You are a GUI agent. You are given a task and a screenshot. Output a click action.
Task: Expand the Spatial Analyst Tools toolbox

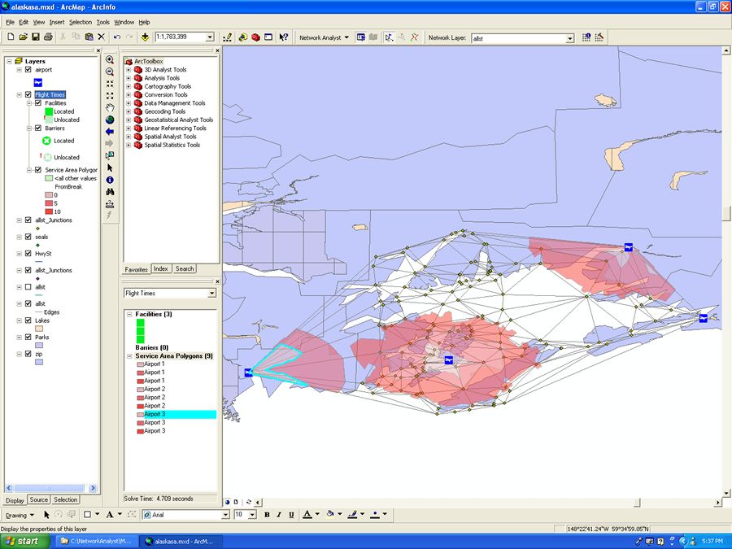tap(129, 137)
